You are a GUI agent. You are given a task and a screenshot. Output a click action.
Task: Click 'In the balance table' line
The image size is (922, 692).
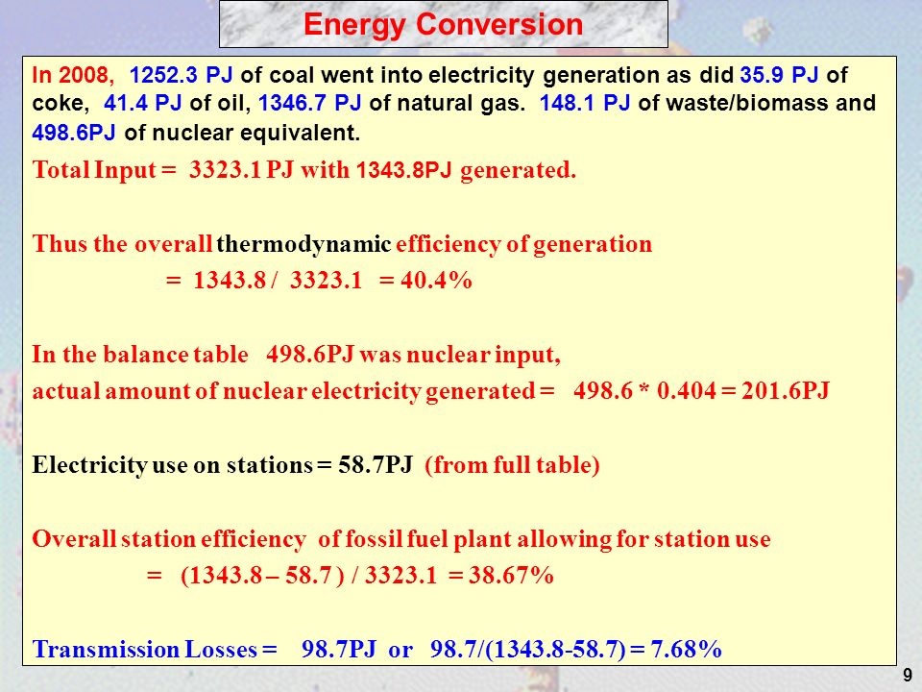pos(297,355)
